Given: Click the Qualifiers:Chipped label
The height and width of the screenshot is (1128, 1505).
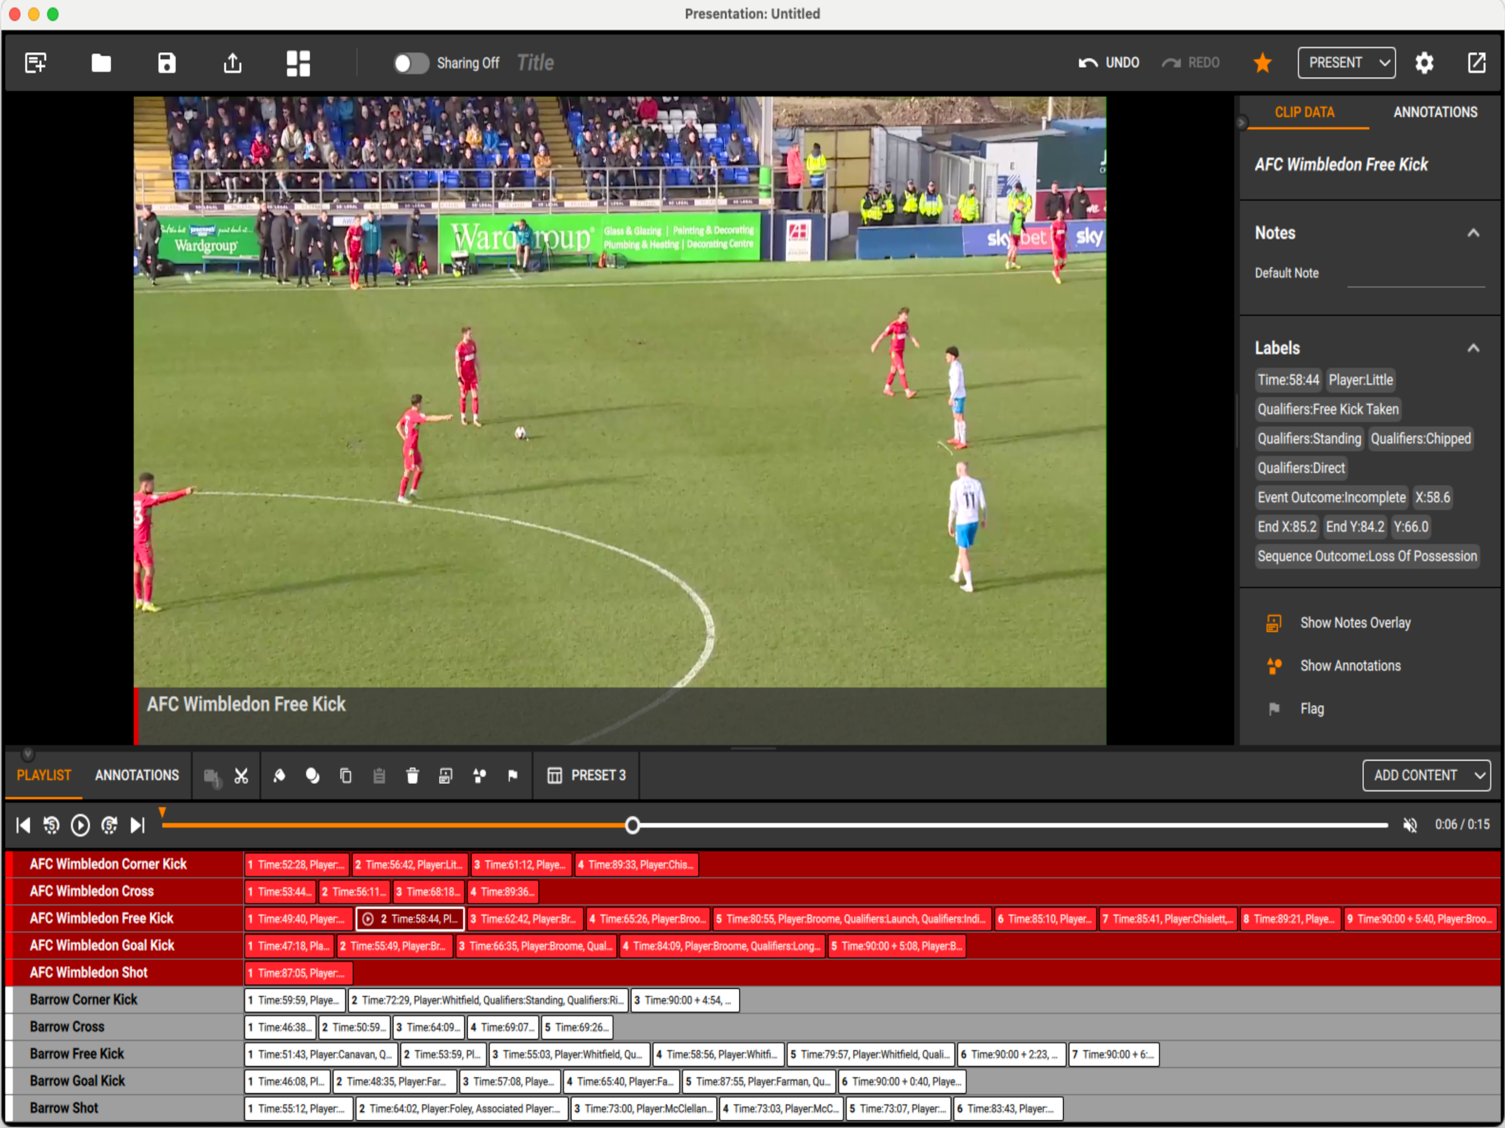Looking at the screenshot, I should coord(1421,438).
